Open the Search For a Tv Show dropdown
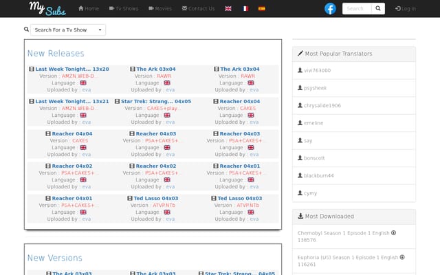The width and height of the screenshot is (440, 275). pyautogui.click(x=68, y=30)
